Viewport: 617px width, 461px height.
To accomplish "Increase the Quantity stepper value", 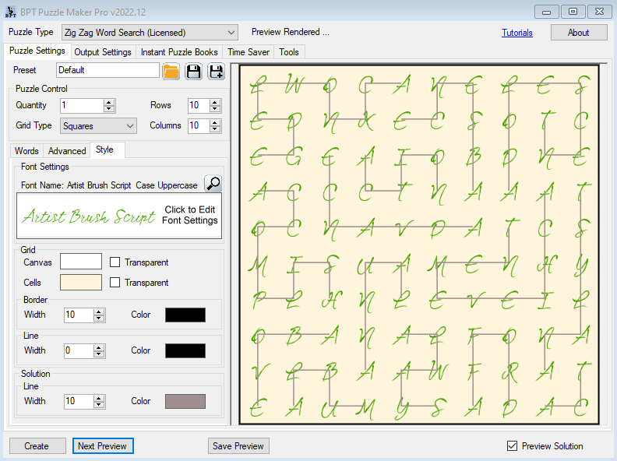I will (109, 102).
